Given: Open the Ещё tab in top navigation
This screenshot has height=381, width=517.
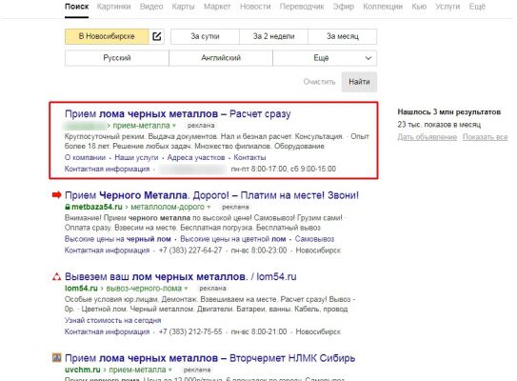Looking at the screenshot, I should (x=477, y=7).
